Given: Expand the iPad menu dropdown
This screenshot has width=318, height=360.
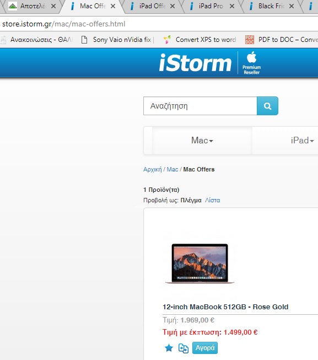Looking at the screenshot, I should point(302,141).
